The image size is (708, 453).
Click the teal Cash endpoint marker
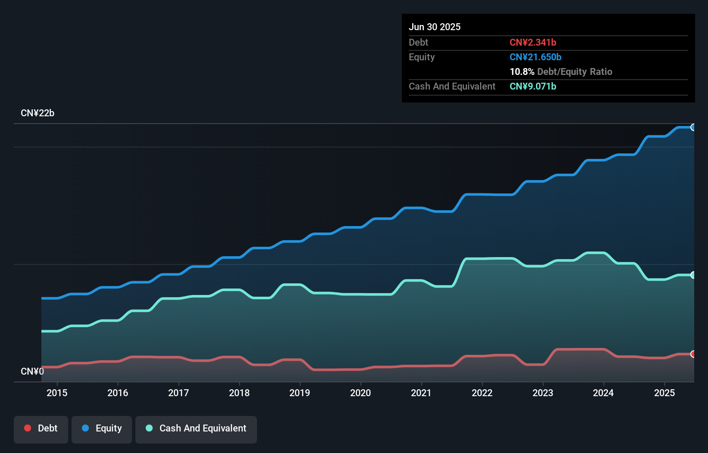(x=693, y=275)
